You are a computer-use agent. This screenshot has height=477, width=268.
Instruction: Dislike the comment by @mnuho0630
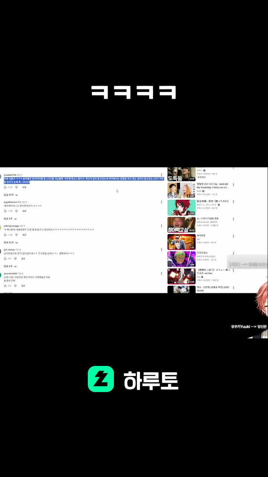16,286
